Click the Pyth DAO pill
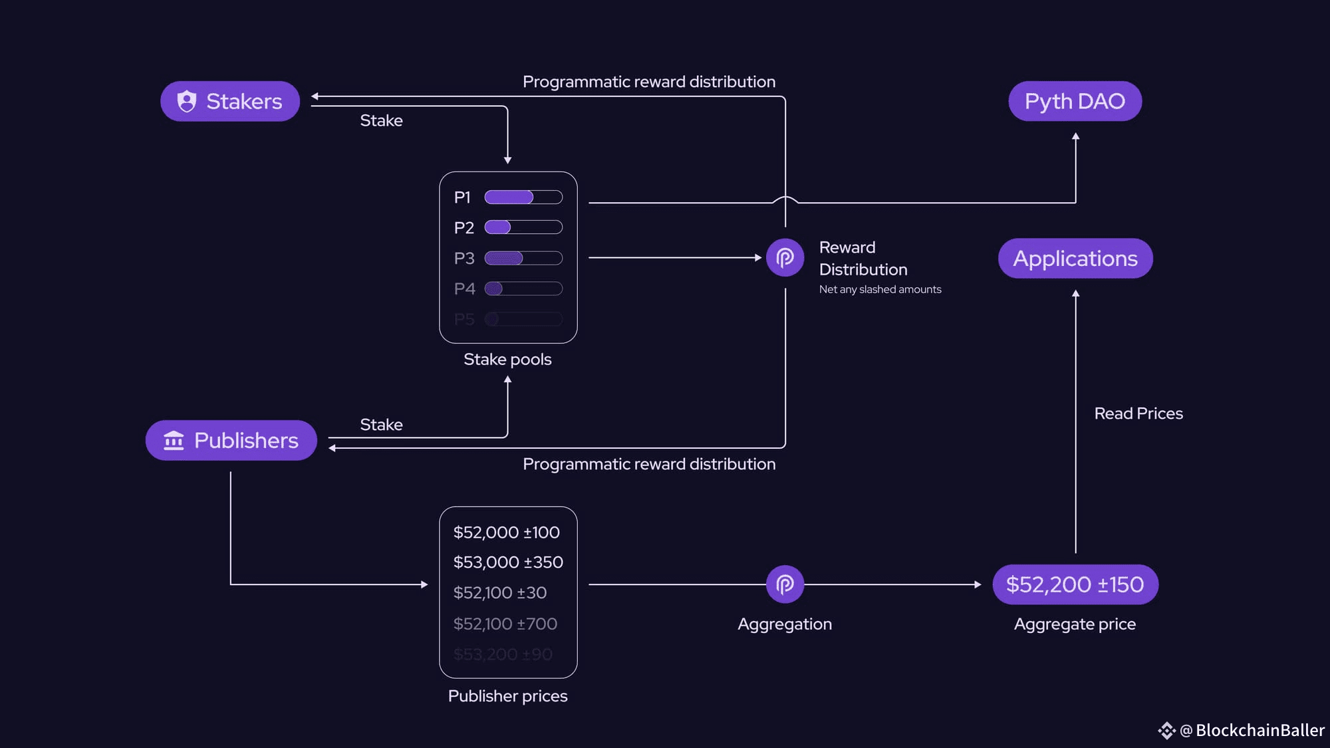Image resolution: width=1330 pixels, height=748 pixels. [1075, 101]
